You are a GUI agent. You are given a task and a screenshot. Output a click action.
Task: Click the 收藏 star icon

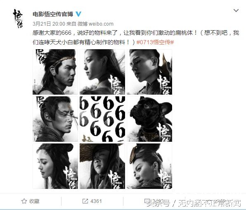24,201
